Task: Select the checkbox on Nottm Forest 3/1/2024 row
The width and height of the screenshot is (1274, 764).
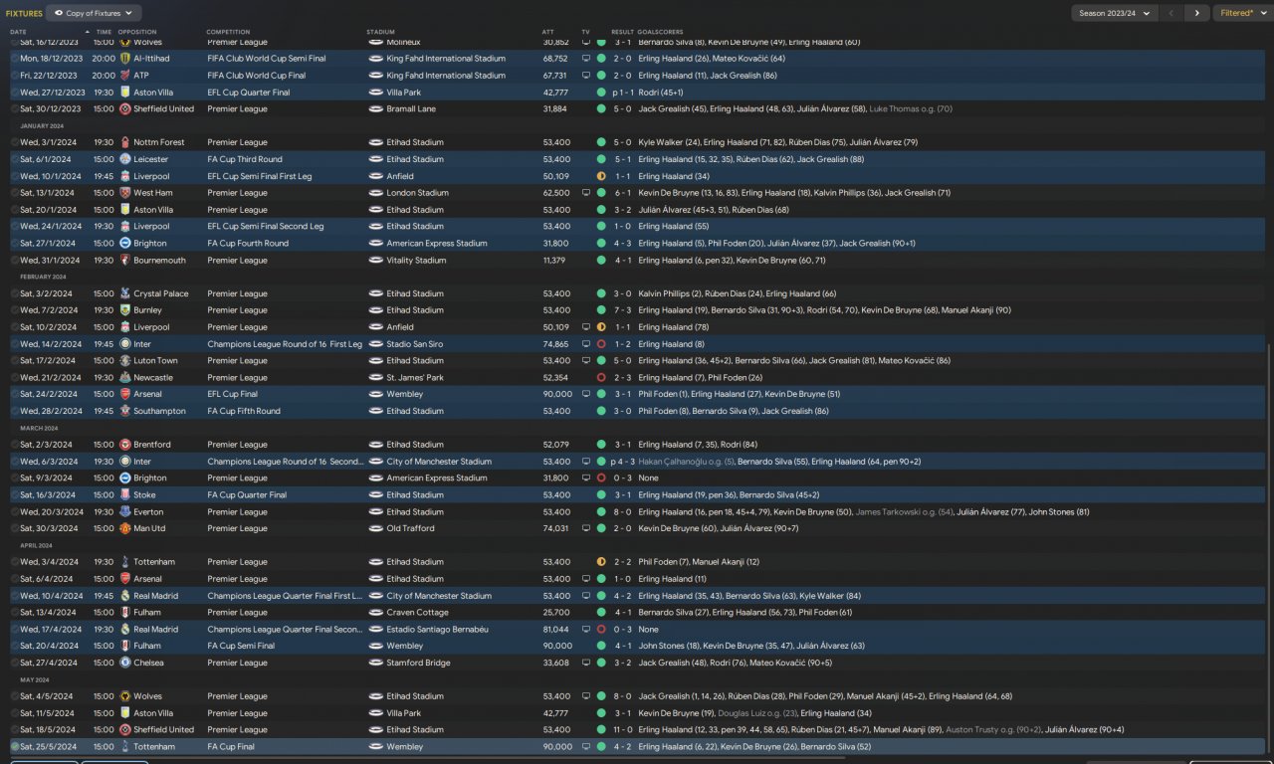Action: (15, 142)
